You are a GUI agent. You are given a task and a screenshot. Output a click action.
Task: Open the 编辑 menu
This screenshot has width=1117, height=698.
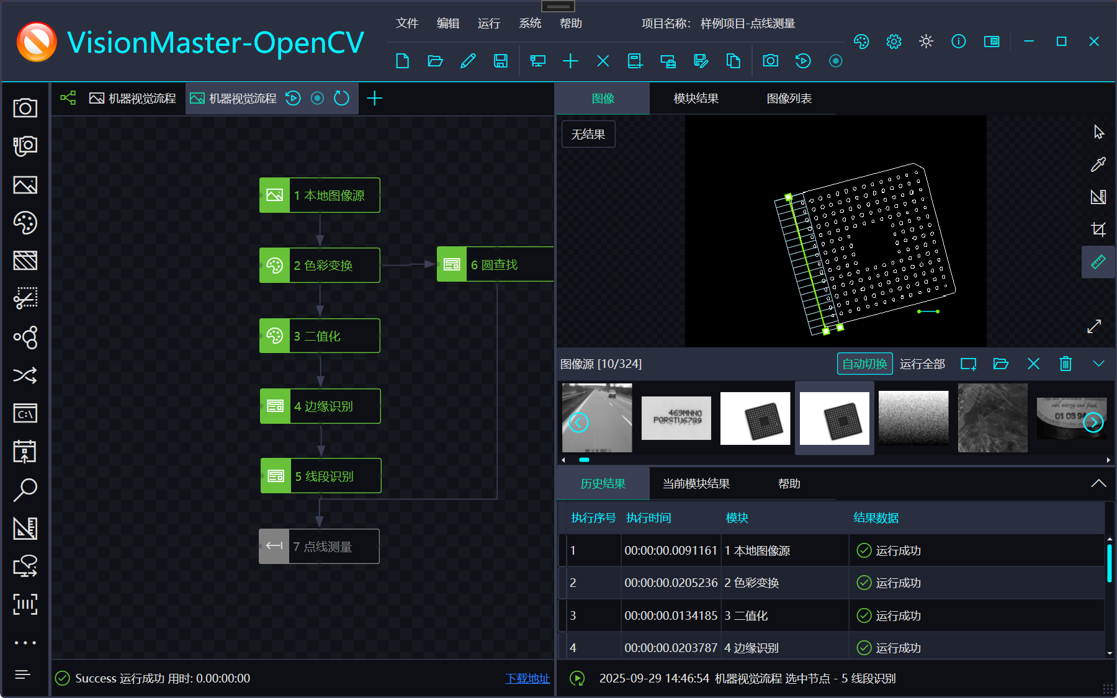[x=448, y=23]
